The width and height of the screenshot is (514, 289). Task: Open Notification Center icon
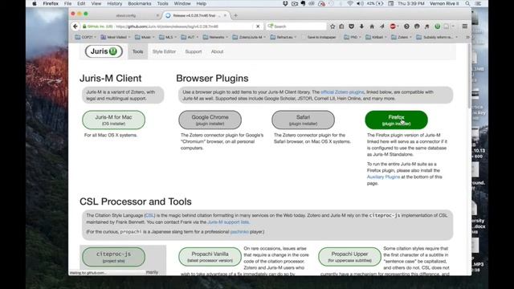479,3
